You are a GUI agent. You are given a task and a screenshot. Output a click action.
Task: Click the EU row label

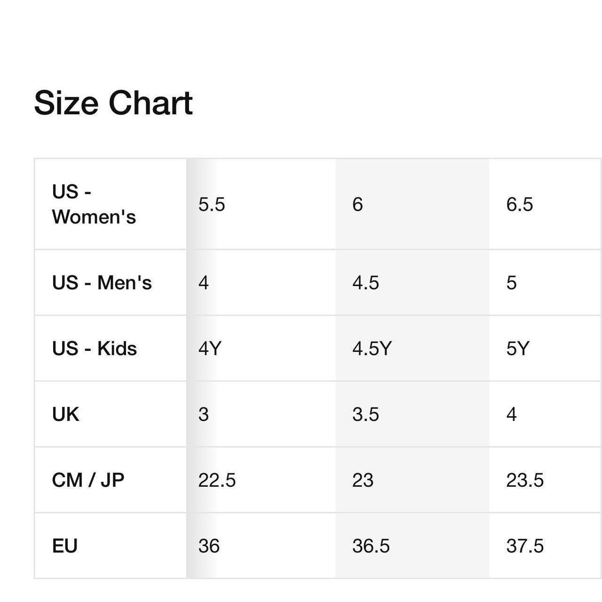[x=65, y=546]
